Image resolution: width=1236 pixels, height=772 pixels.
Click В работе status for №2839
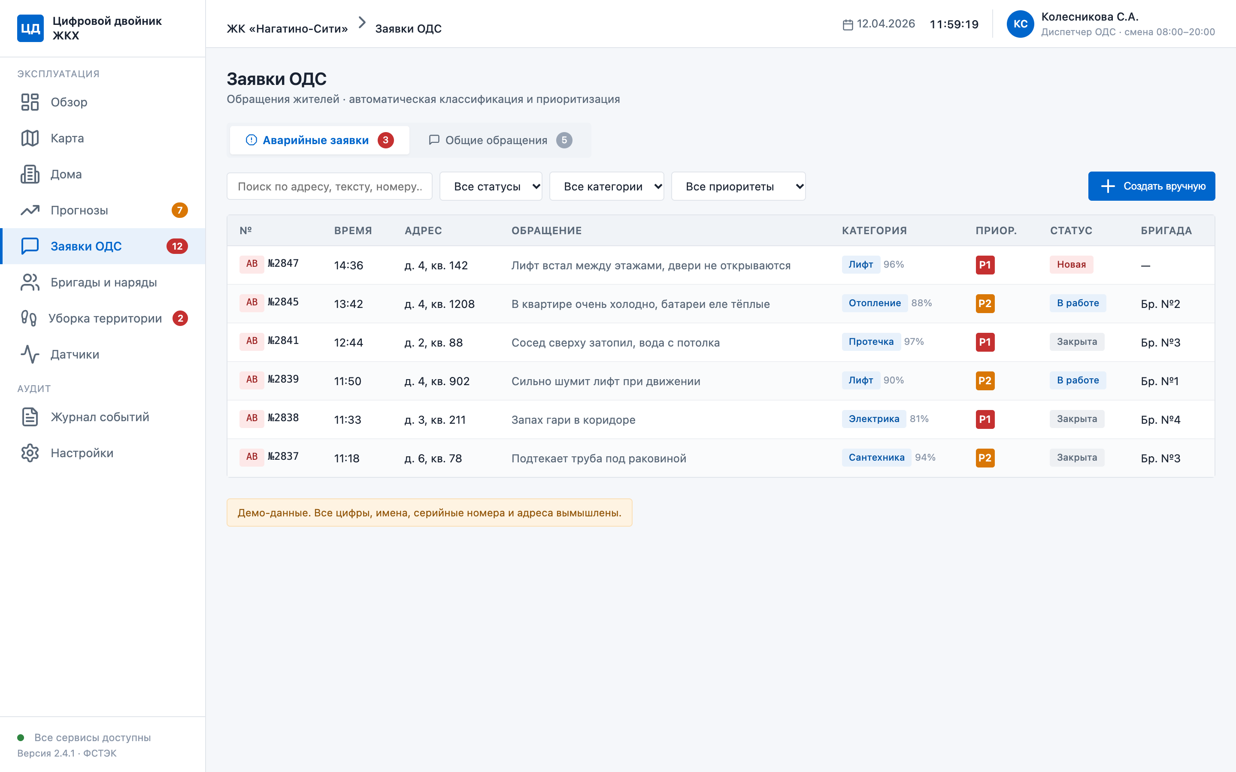1078,380
